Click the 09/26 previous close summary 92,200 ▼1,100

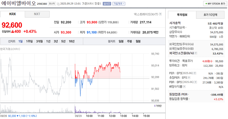click(x=23, y=116)
